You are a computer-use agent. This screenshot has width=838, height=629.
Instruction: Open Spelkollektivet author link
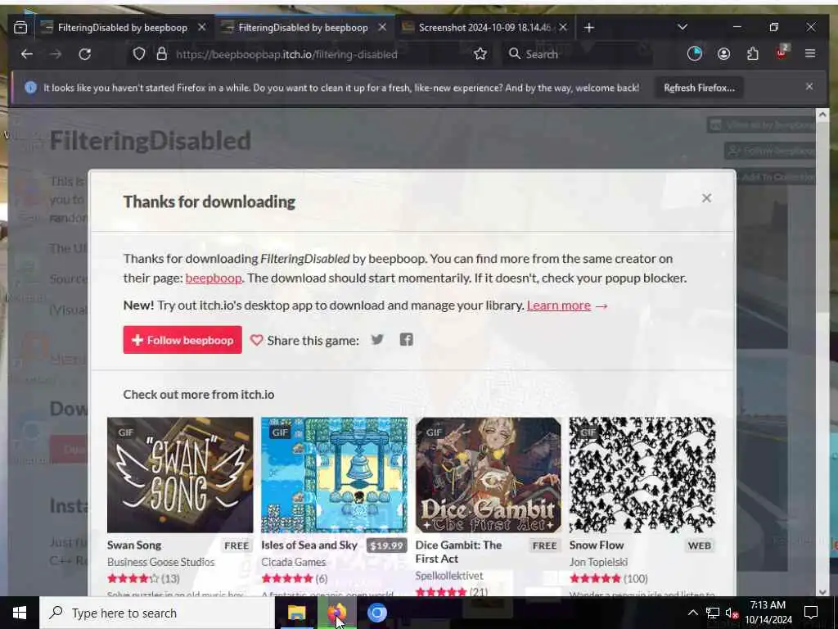coord(449,576)
